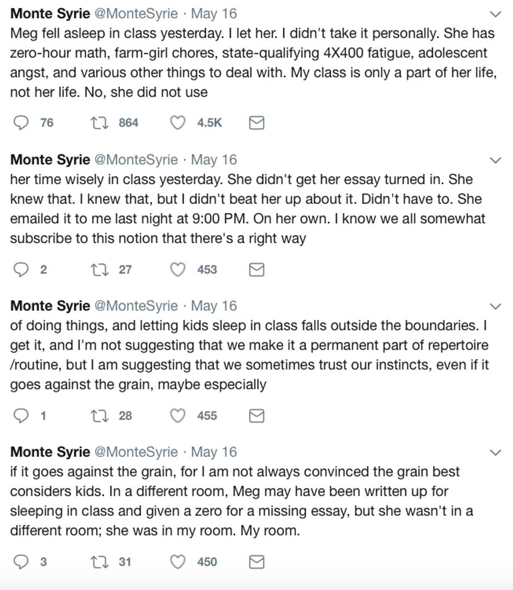Reply to the tweet with 2 replies
Screen dimensions: 513x590
20,270
